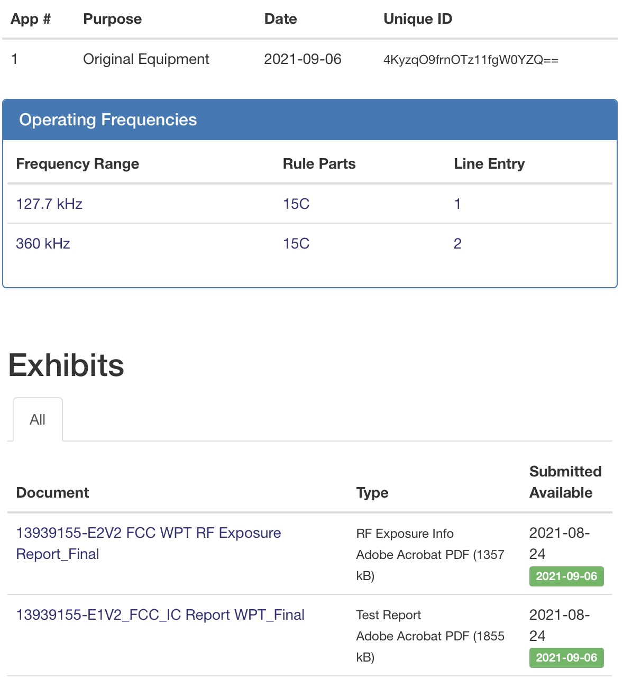Click the Document column header
This screenshot has height=679, width=623.
tap(52, 492)
